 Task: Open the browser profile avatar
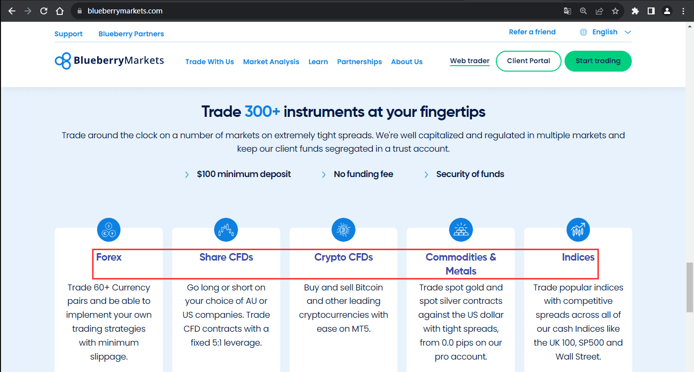point(667,11)
